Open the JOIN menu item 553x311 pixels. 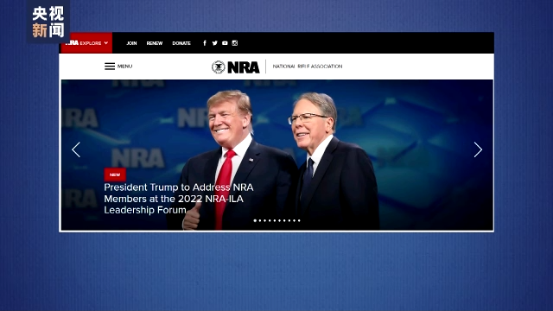[x=131, y=43]
